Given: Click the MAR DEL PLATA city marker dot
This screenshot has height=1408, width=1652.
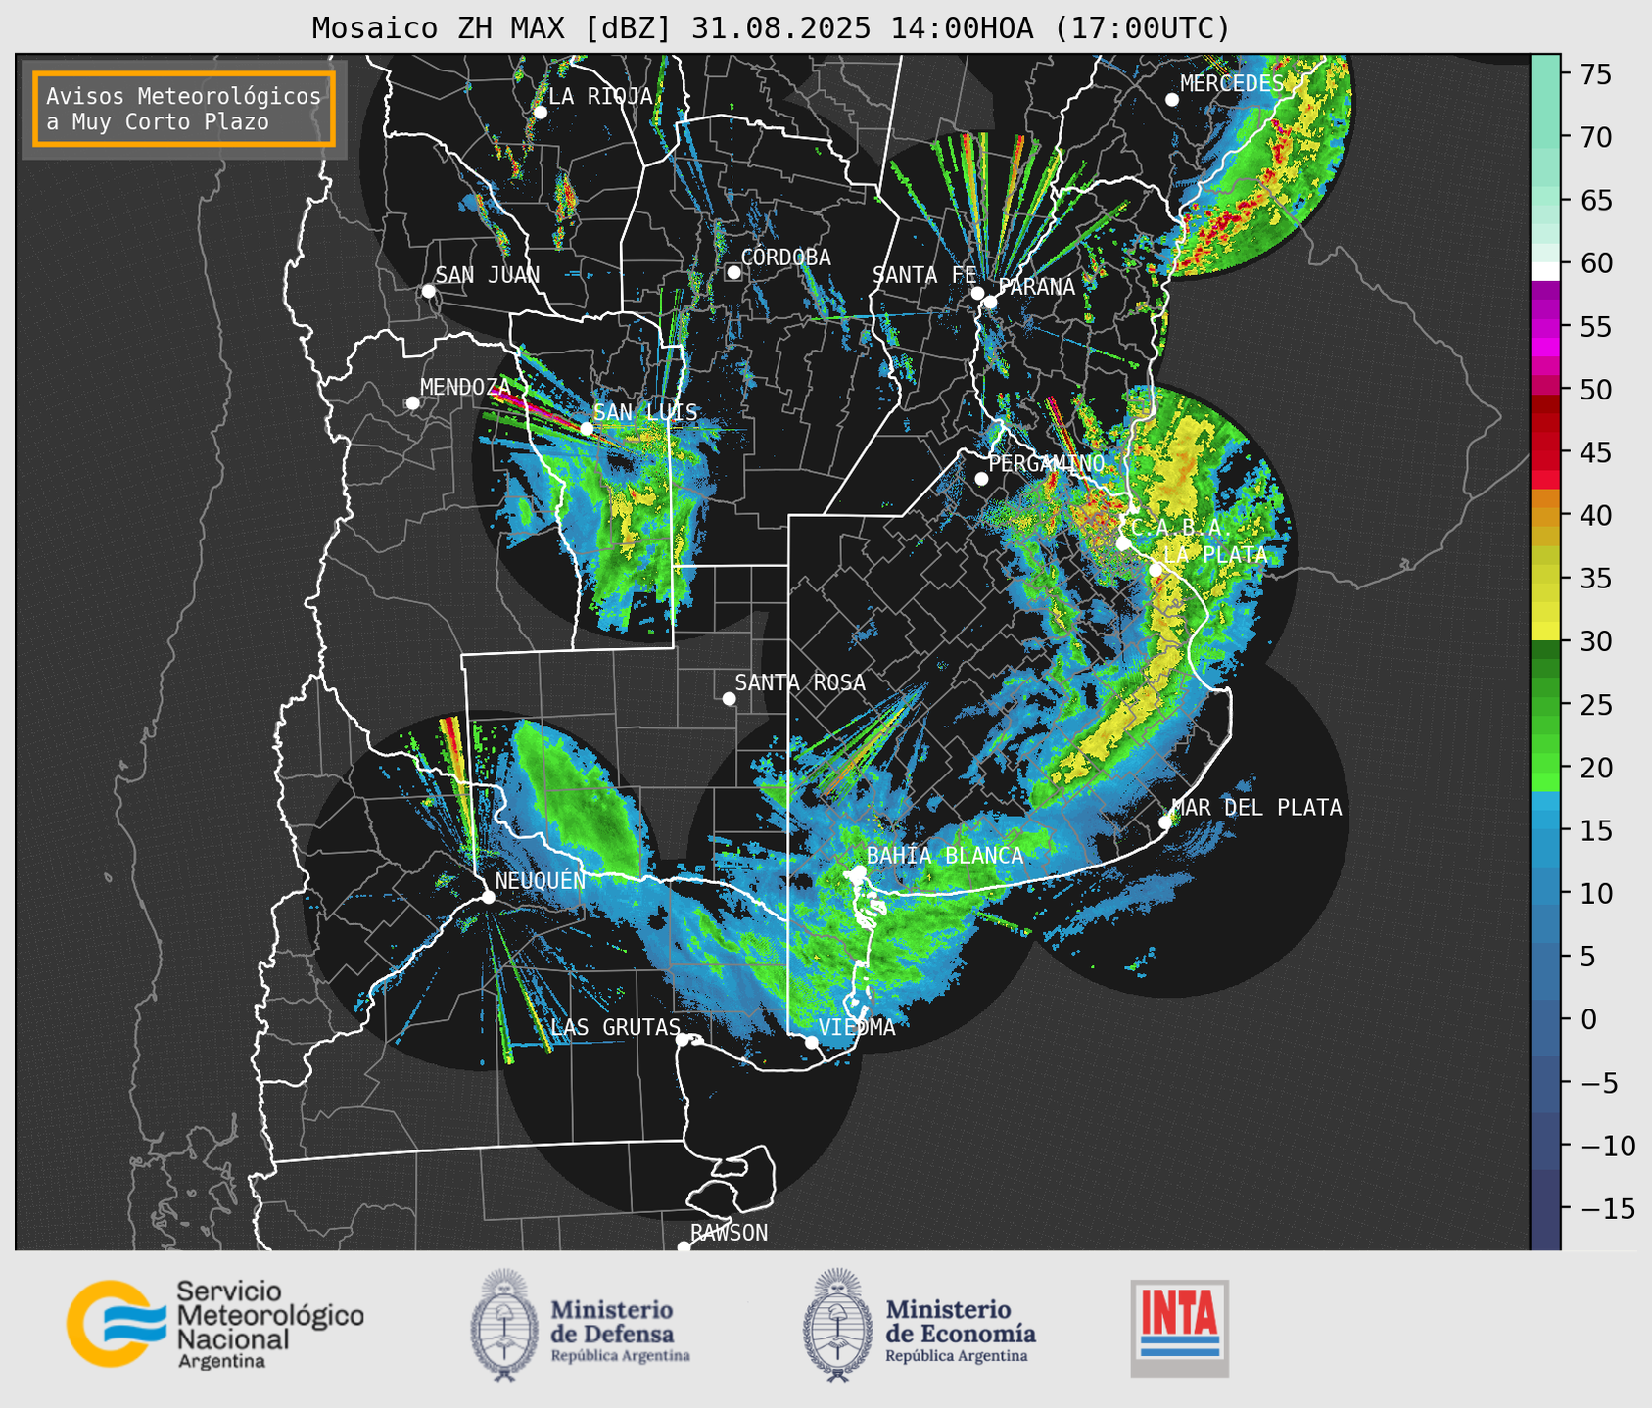Looking at the screenshot, I should [1165, 822].
